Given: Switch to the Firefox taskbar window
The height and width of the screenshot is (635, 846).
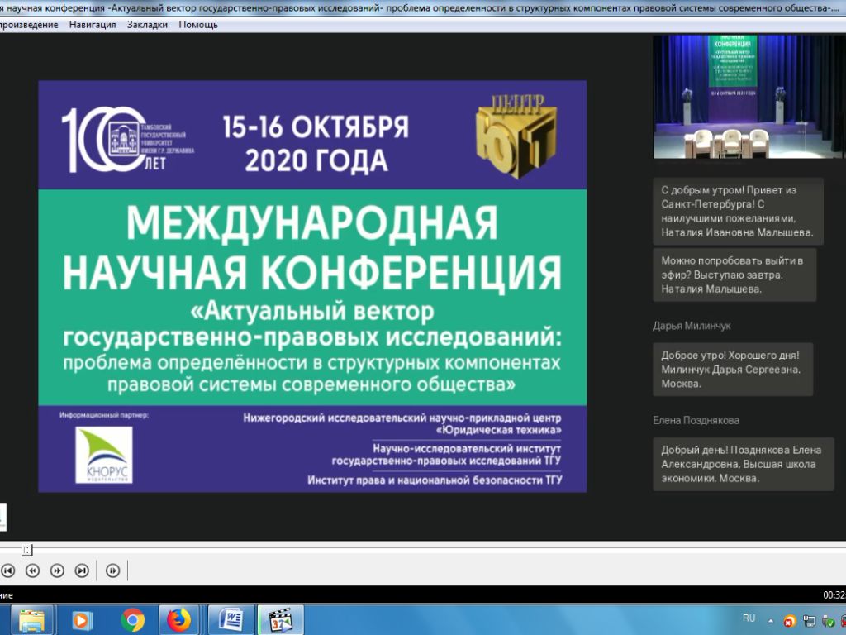Looking at the screenshot, I should 178,620.
